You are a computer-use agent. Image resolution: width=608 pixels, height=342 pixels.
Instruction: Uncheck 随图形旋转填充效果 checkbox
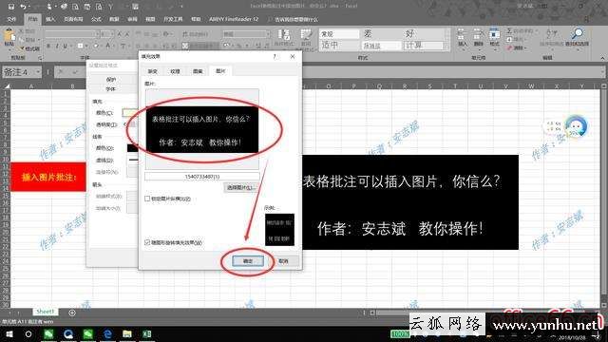click(147, 242)
